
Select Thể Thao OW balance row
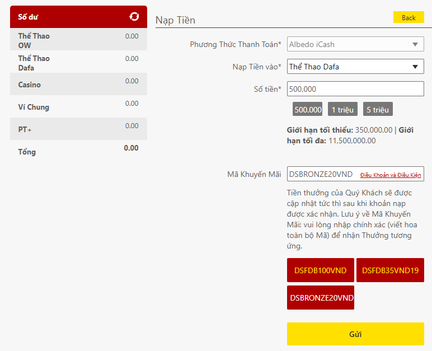pos(78,40)
